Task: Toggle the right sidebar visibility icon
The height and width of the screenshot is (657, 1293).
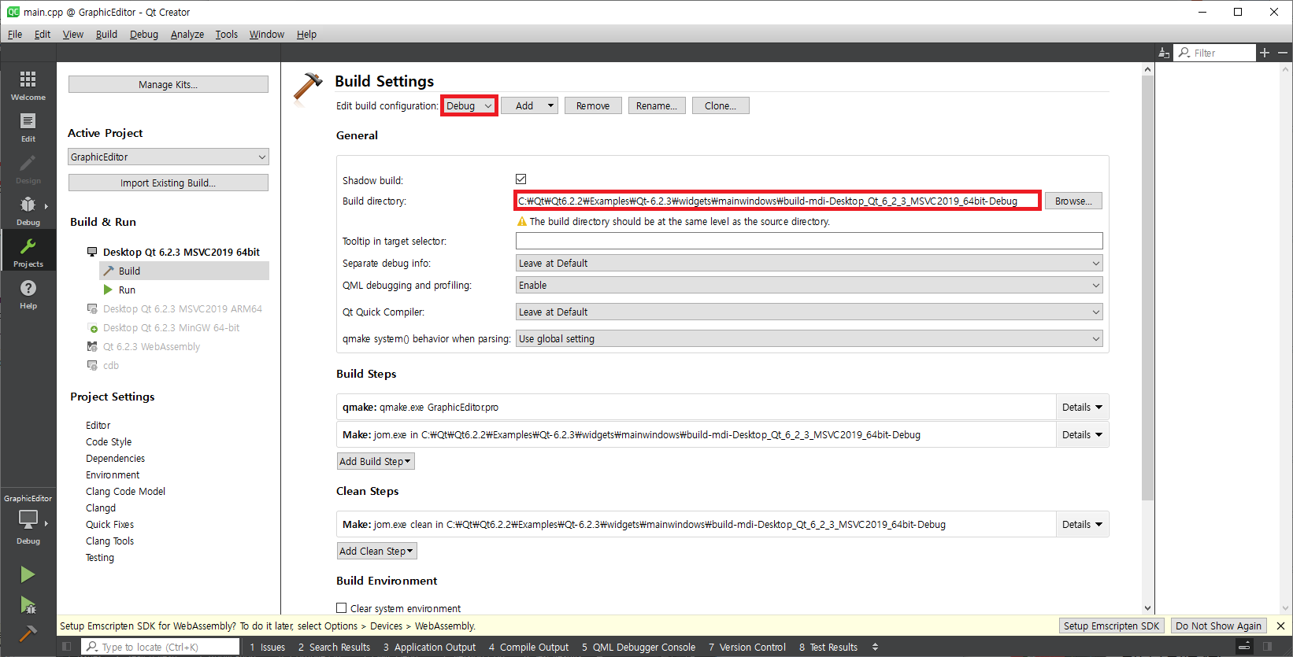Action: pyautogui.click(x=1268, y=647)
